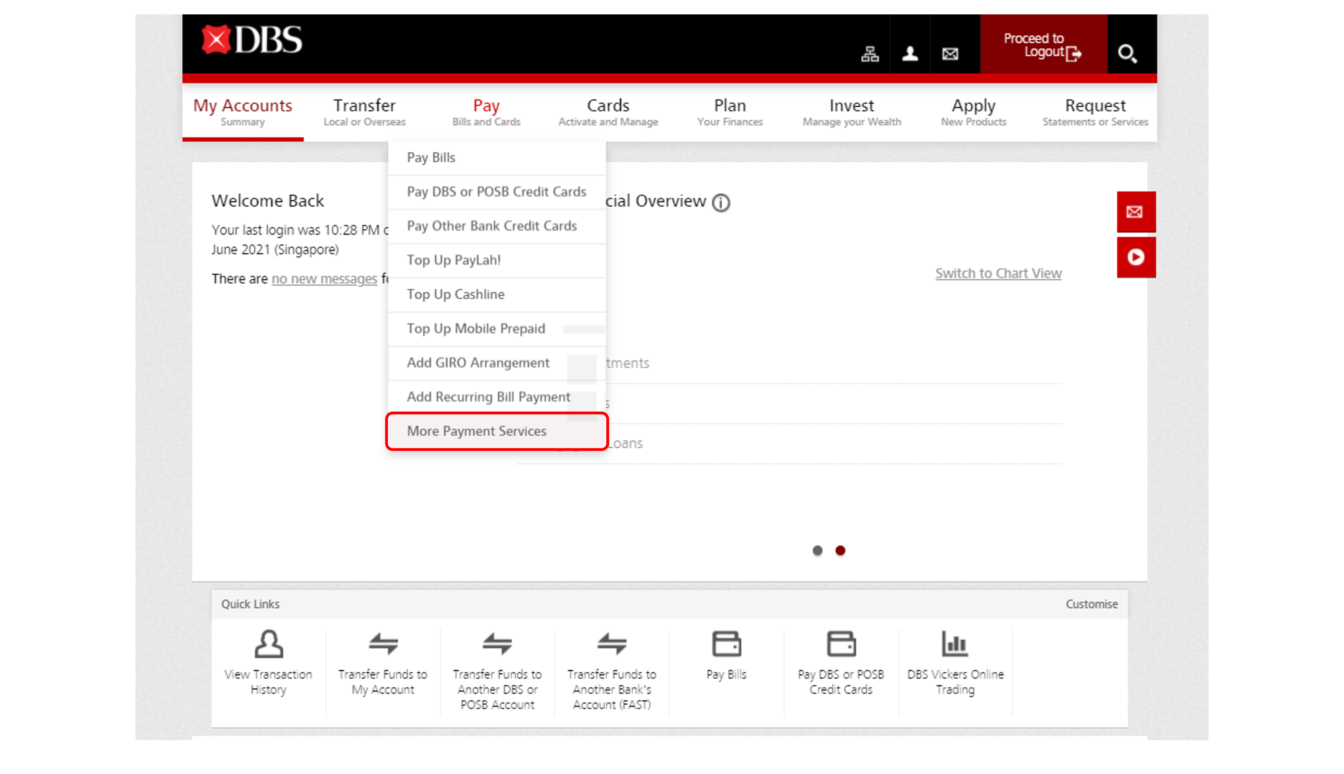Click Customise in Quick Links
1344x774 pixels.
(1092, 604)
